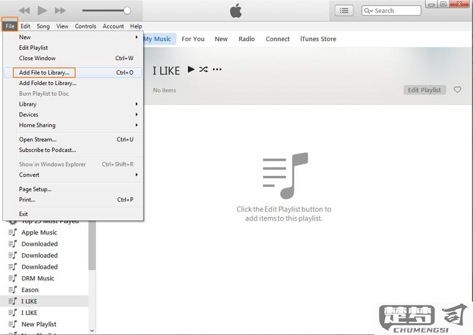Screen dimensions: 473x335
Task: Click the sidebar scrollbar thumb
Action: pos(92,245)
